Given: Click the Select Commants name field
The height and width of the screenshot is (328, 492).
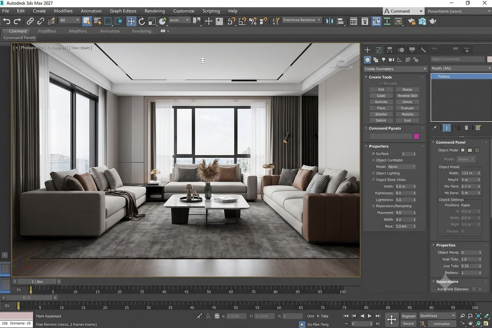Looking at the screenshot, I should (458, 59).
